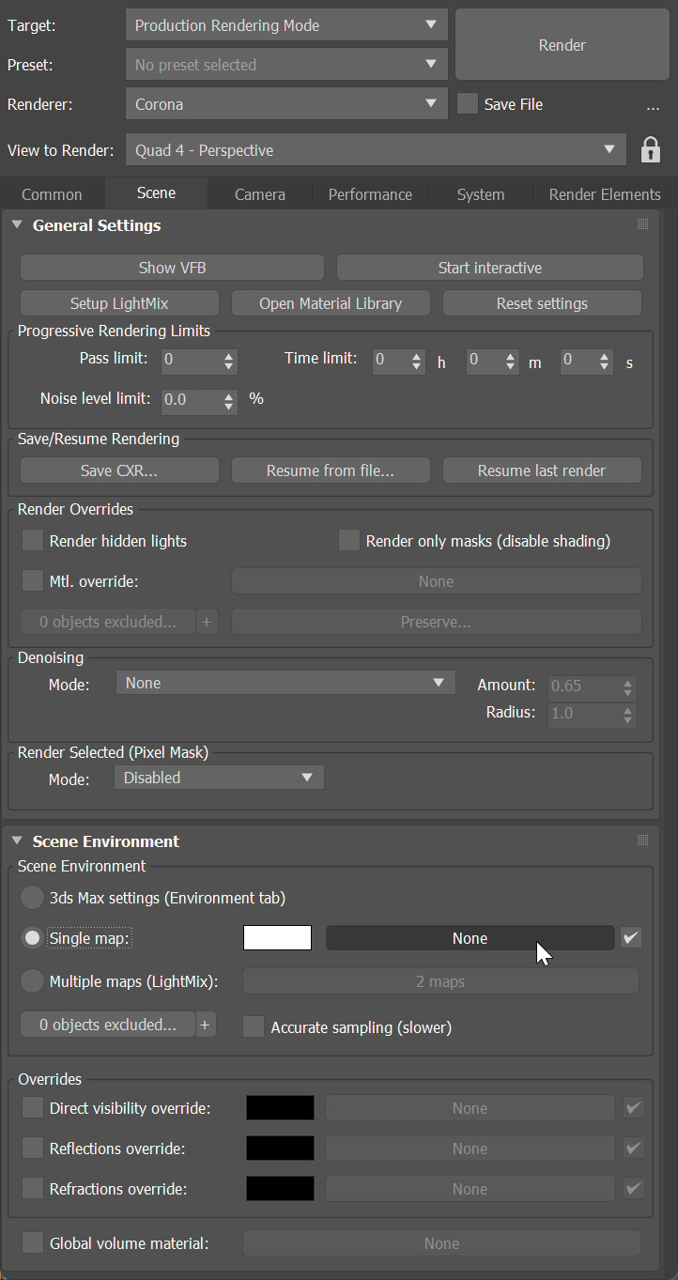The width and height of the screenshot is (678, 1280).
Task: Click the lock icon beside View to Render
Action: (650, 150)
